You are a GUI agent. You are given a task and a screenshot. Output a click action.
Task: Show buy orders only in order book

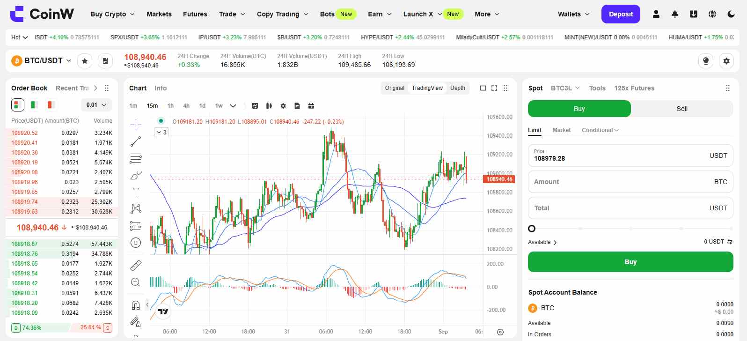(34, 105)
